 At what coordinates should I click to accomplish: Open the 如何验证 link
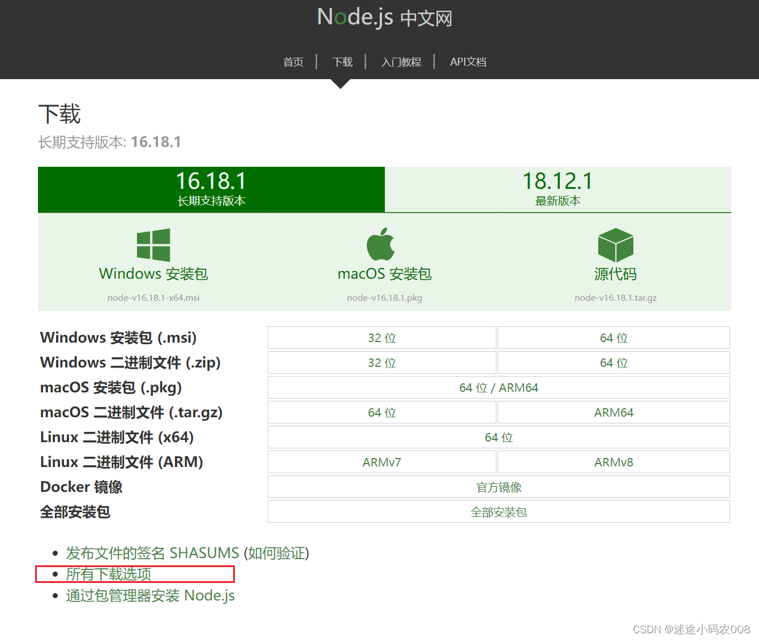pos(276,552)
